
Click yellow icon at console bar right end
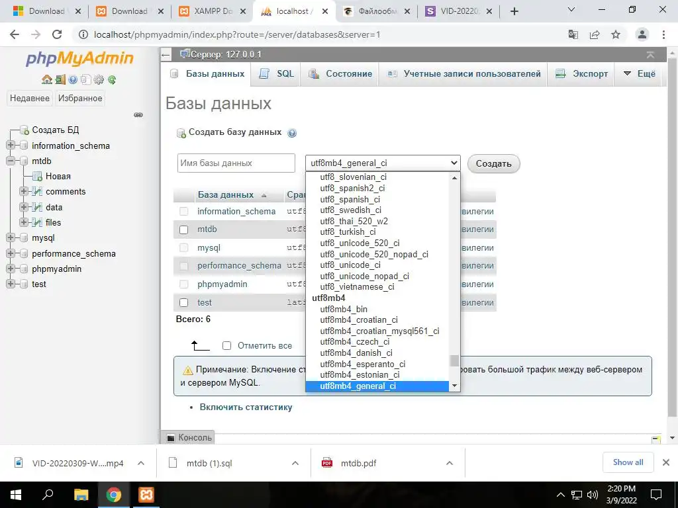[x=656, y=439]
